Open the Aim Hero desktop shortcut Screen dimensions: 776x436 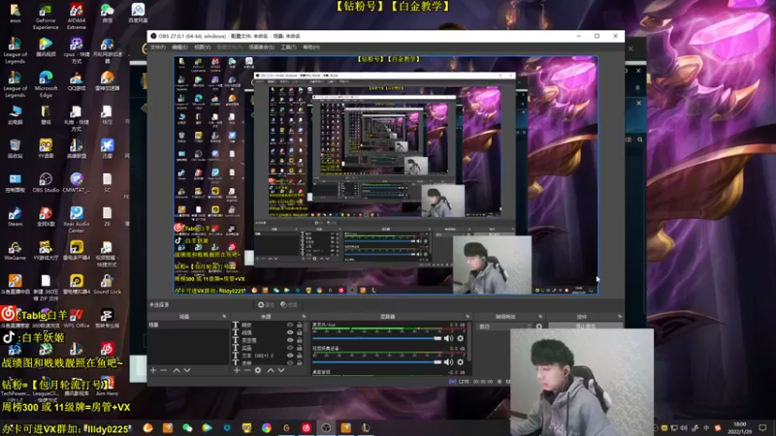(x=107, y=386)
